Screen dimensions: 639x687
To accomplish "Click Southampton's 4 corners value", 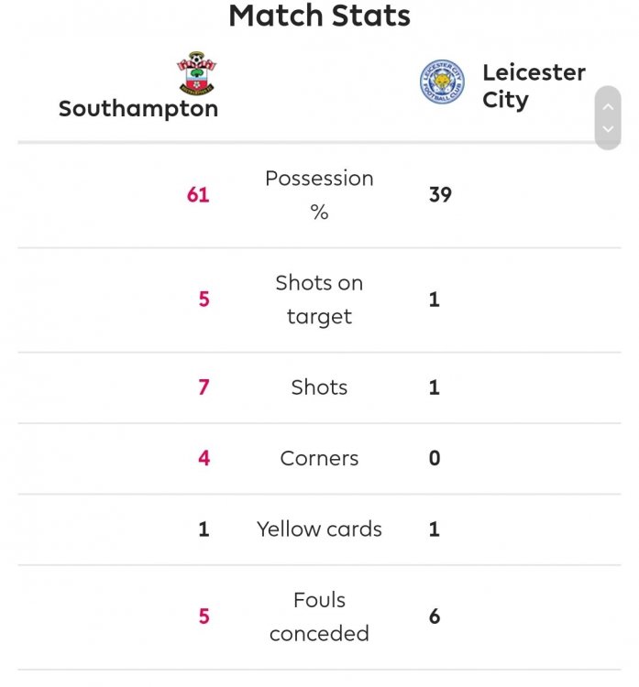I will (x=204, y=458).
